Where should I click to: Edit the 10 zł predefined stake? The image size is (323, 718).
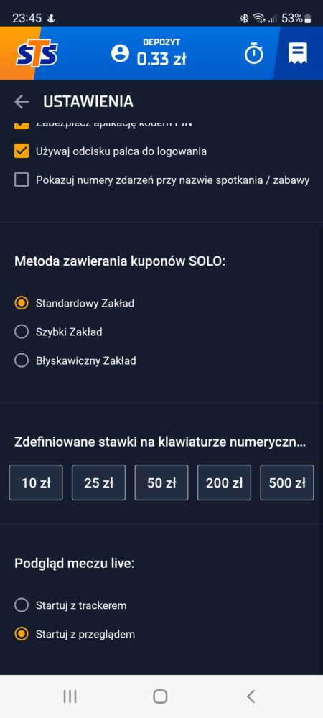(36, 482)
